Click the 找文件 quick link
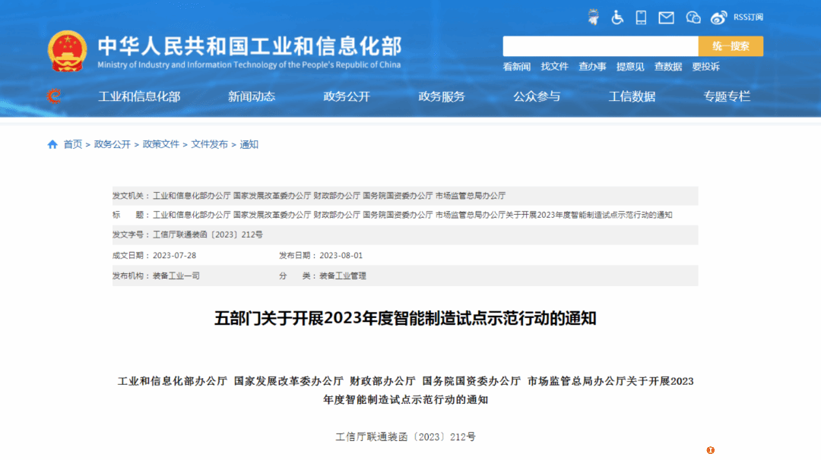821x460 pixels. tap(554, 67)
